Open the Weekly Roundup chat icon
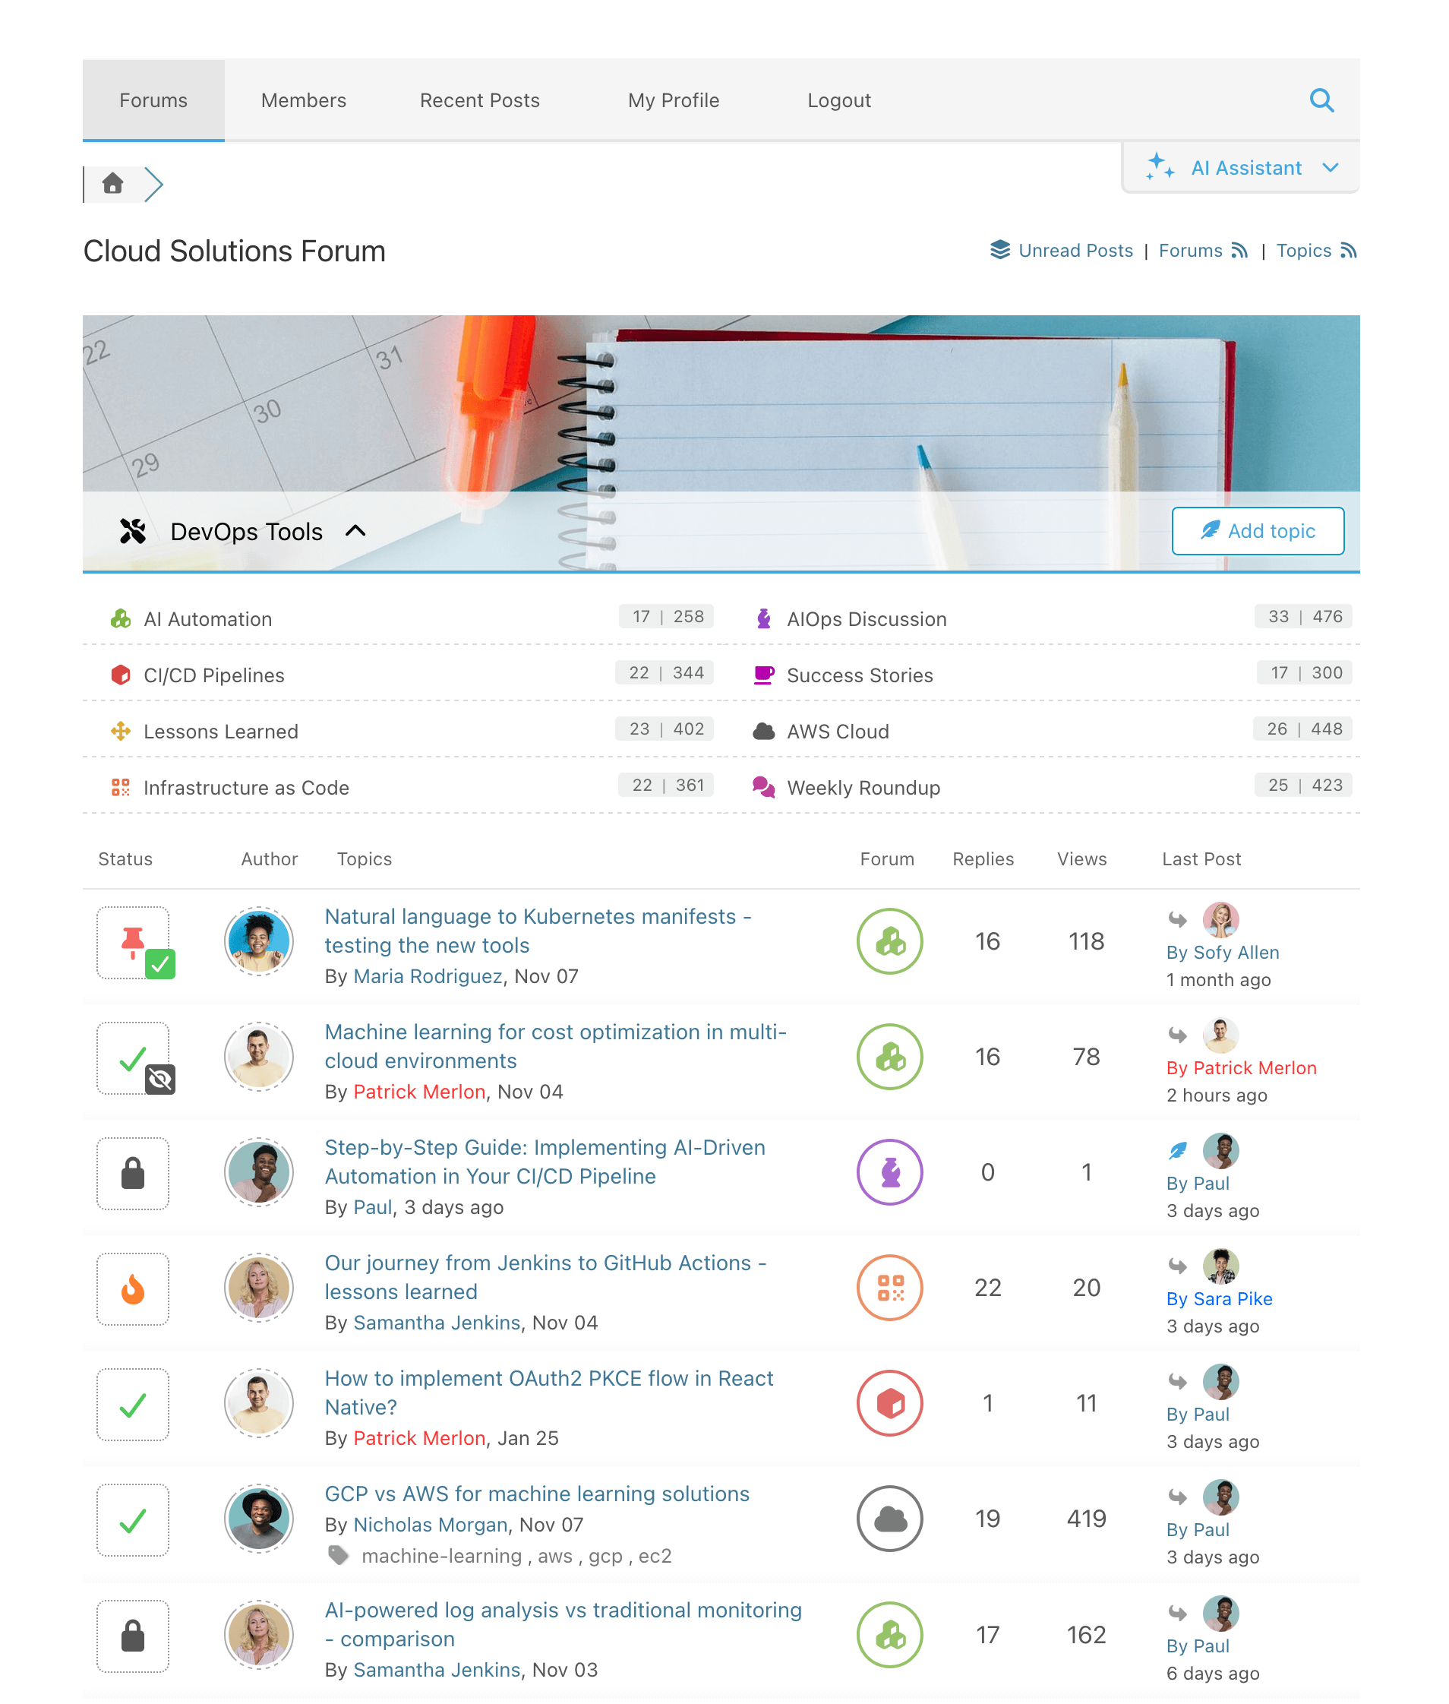 tap(765, 788)
